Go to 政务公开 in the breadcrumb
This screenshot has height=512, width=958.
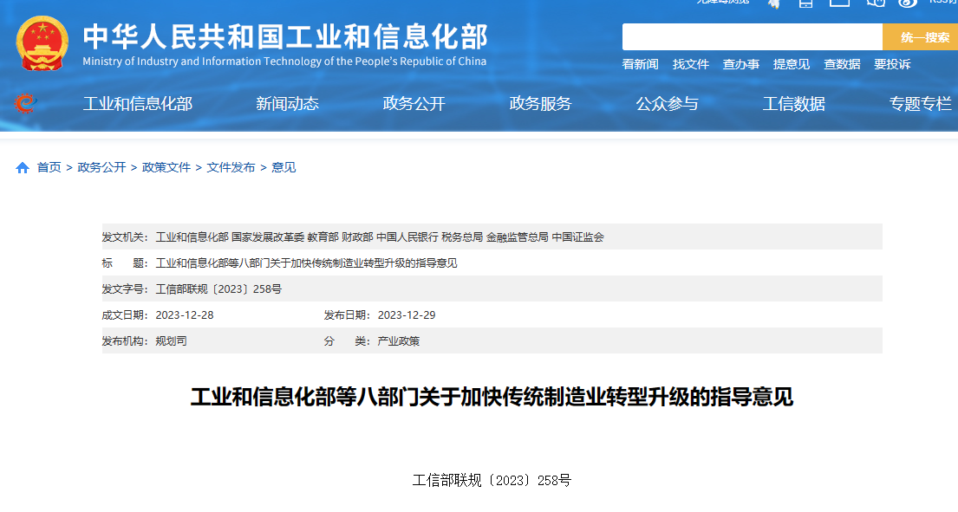(x=101, y=167)
